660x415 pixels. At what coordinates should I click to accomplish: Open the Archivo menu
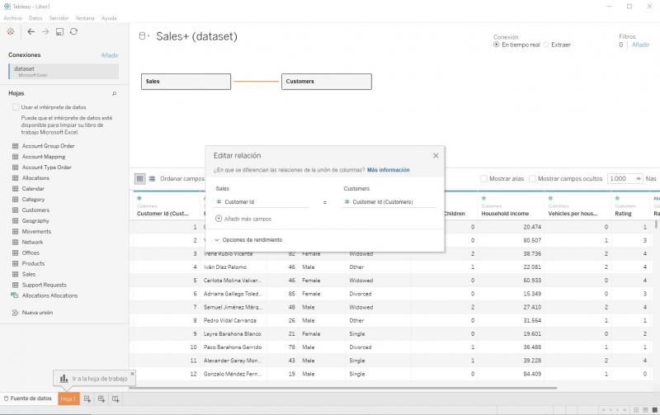(12, 18)
